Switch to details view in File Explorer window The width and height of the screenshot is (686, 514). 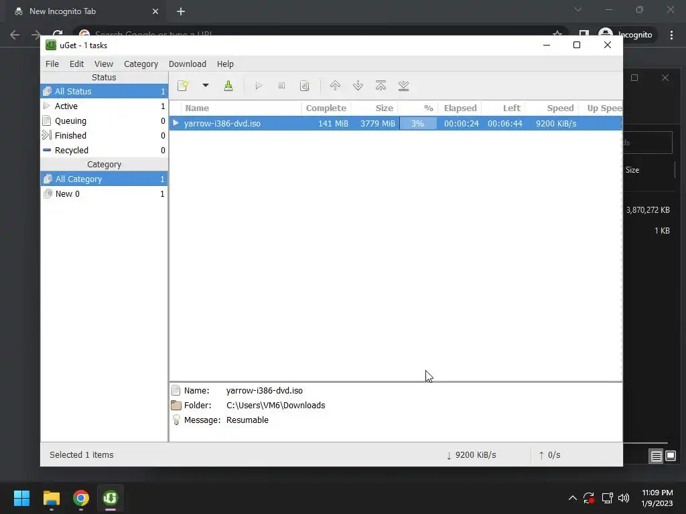point(656,456)
